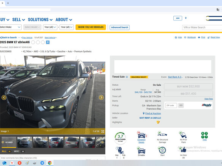Open Yandex Browser white Y icon in taskbar

pos(12,163)
